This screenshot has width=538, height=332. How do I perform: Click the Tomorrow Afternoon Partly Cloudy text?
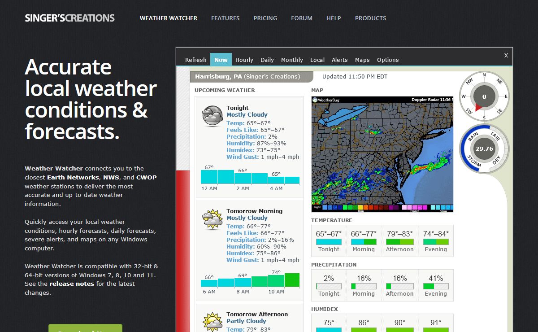click(246, 321)
